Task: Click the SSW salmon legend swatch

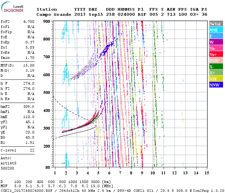Action: pos(216,60)
